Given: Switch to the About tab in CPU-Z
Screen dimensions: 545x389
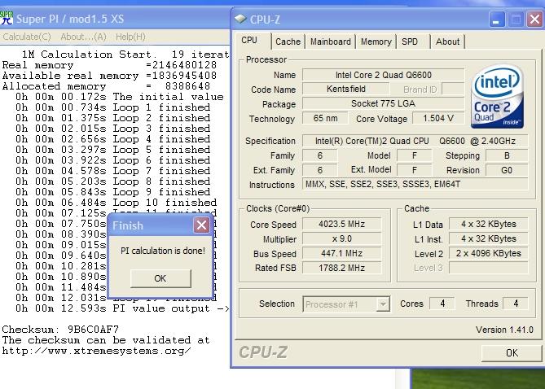Looking at the screenshot, I should pyautogui.click(x=448, y=42).
